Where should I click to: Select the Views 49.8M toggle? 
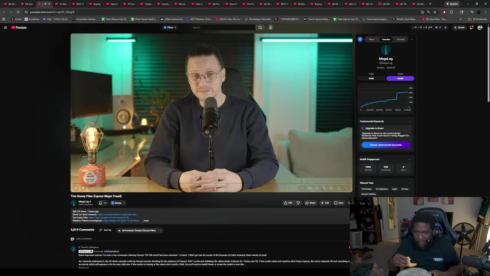pyautogui.click(x=400, y=78)
